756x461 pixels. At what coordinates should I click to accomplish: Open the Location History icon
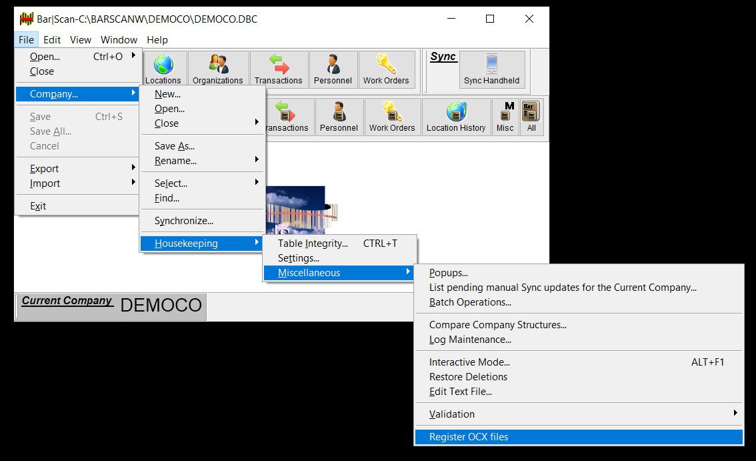pyautogui.click(x=456, y=117)
